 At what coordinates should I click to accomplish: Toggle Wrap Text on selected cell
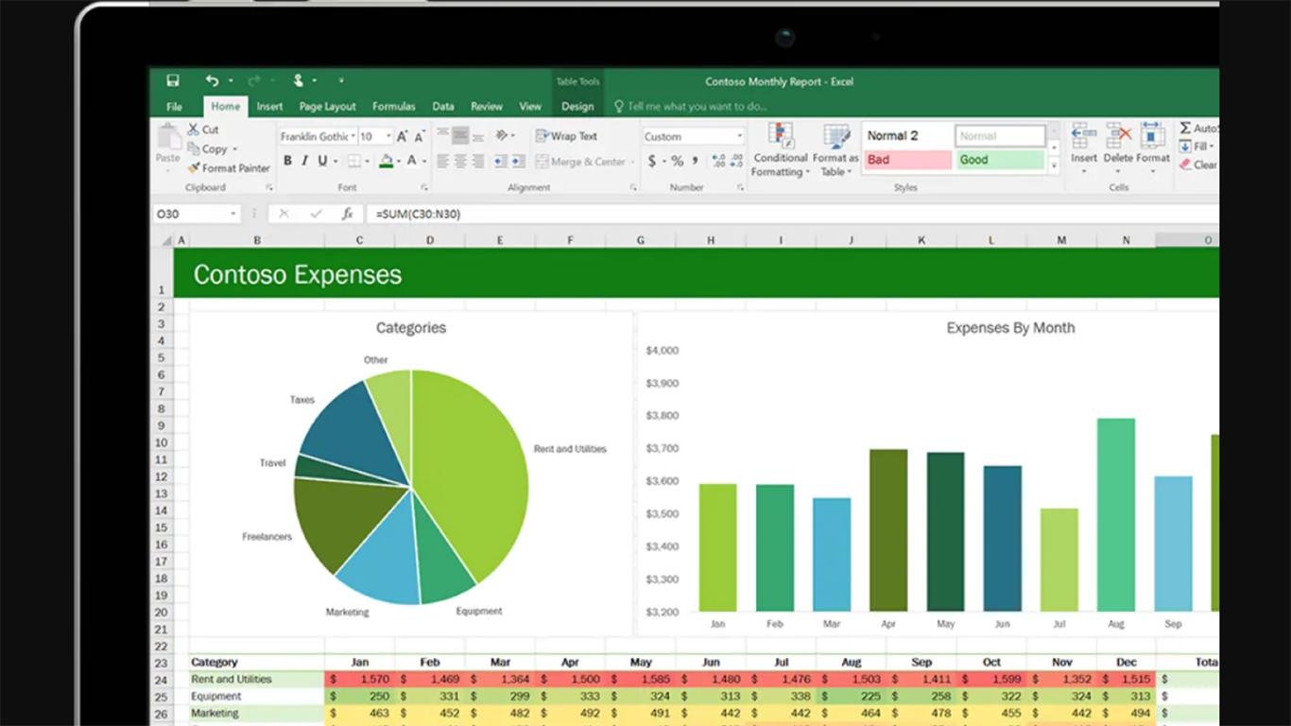[566, 136]
